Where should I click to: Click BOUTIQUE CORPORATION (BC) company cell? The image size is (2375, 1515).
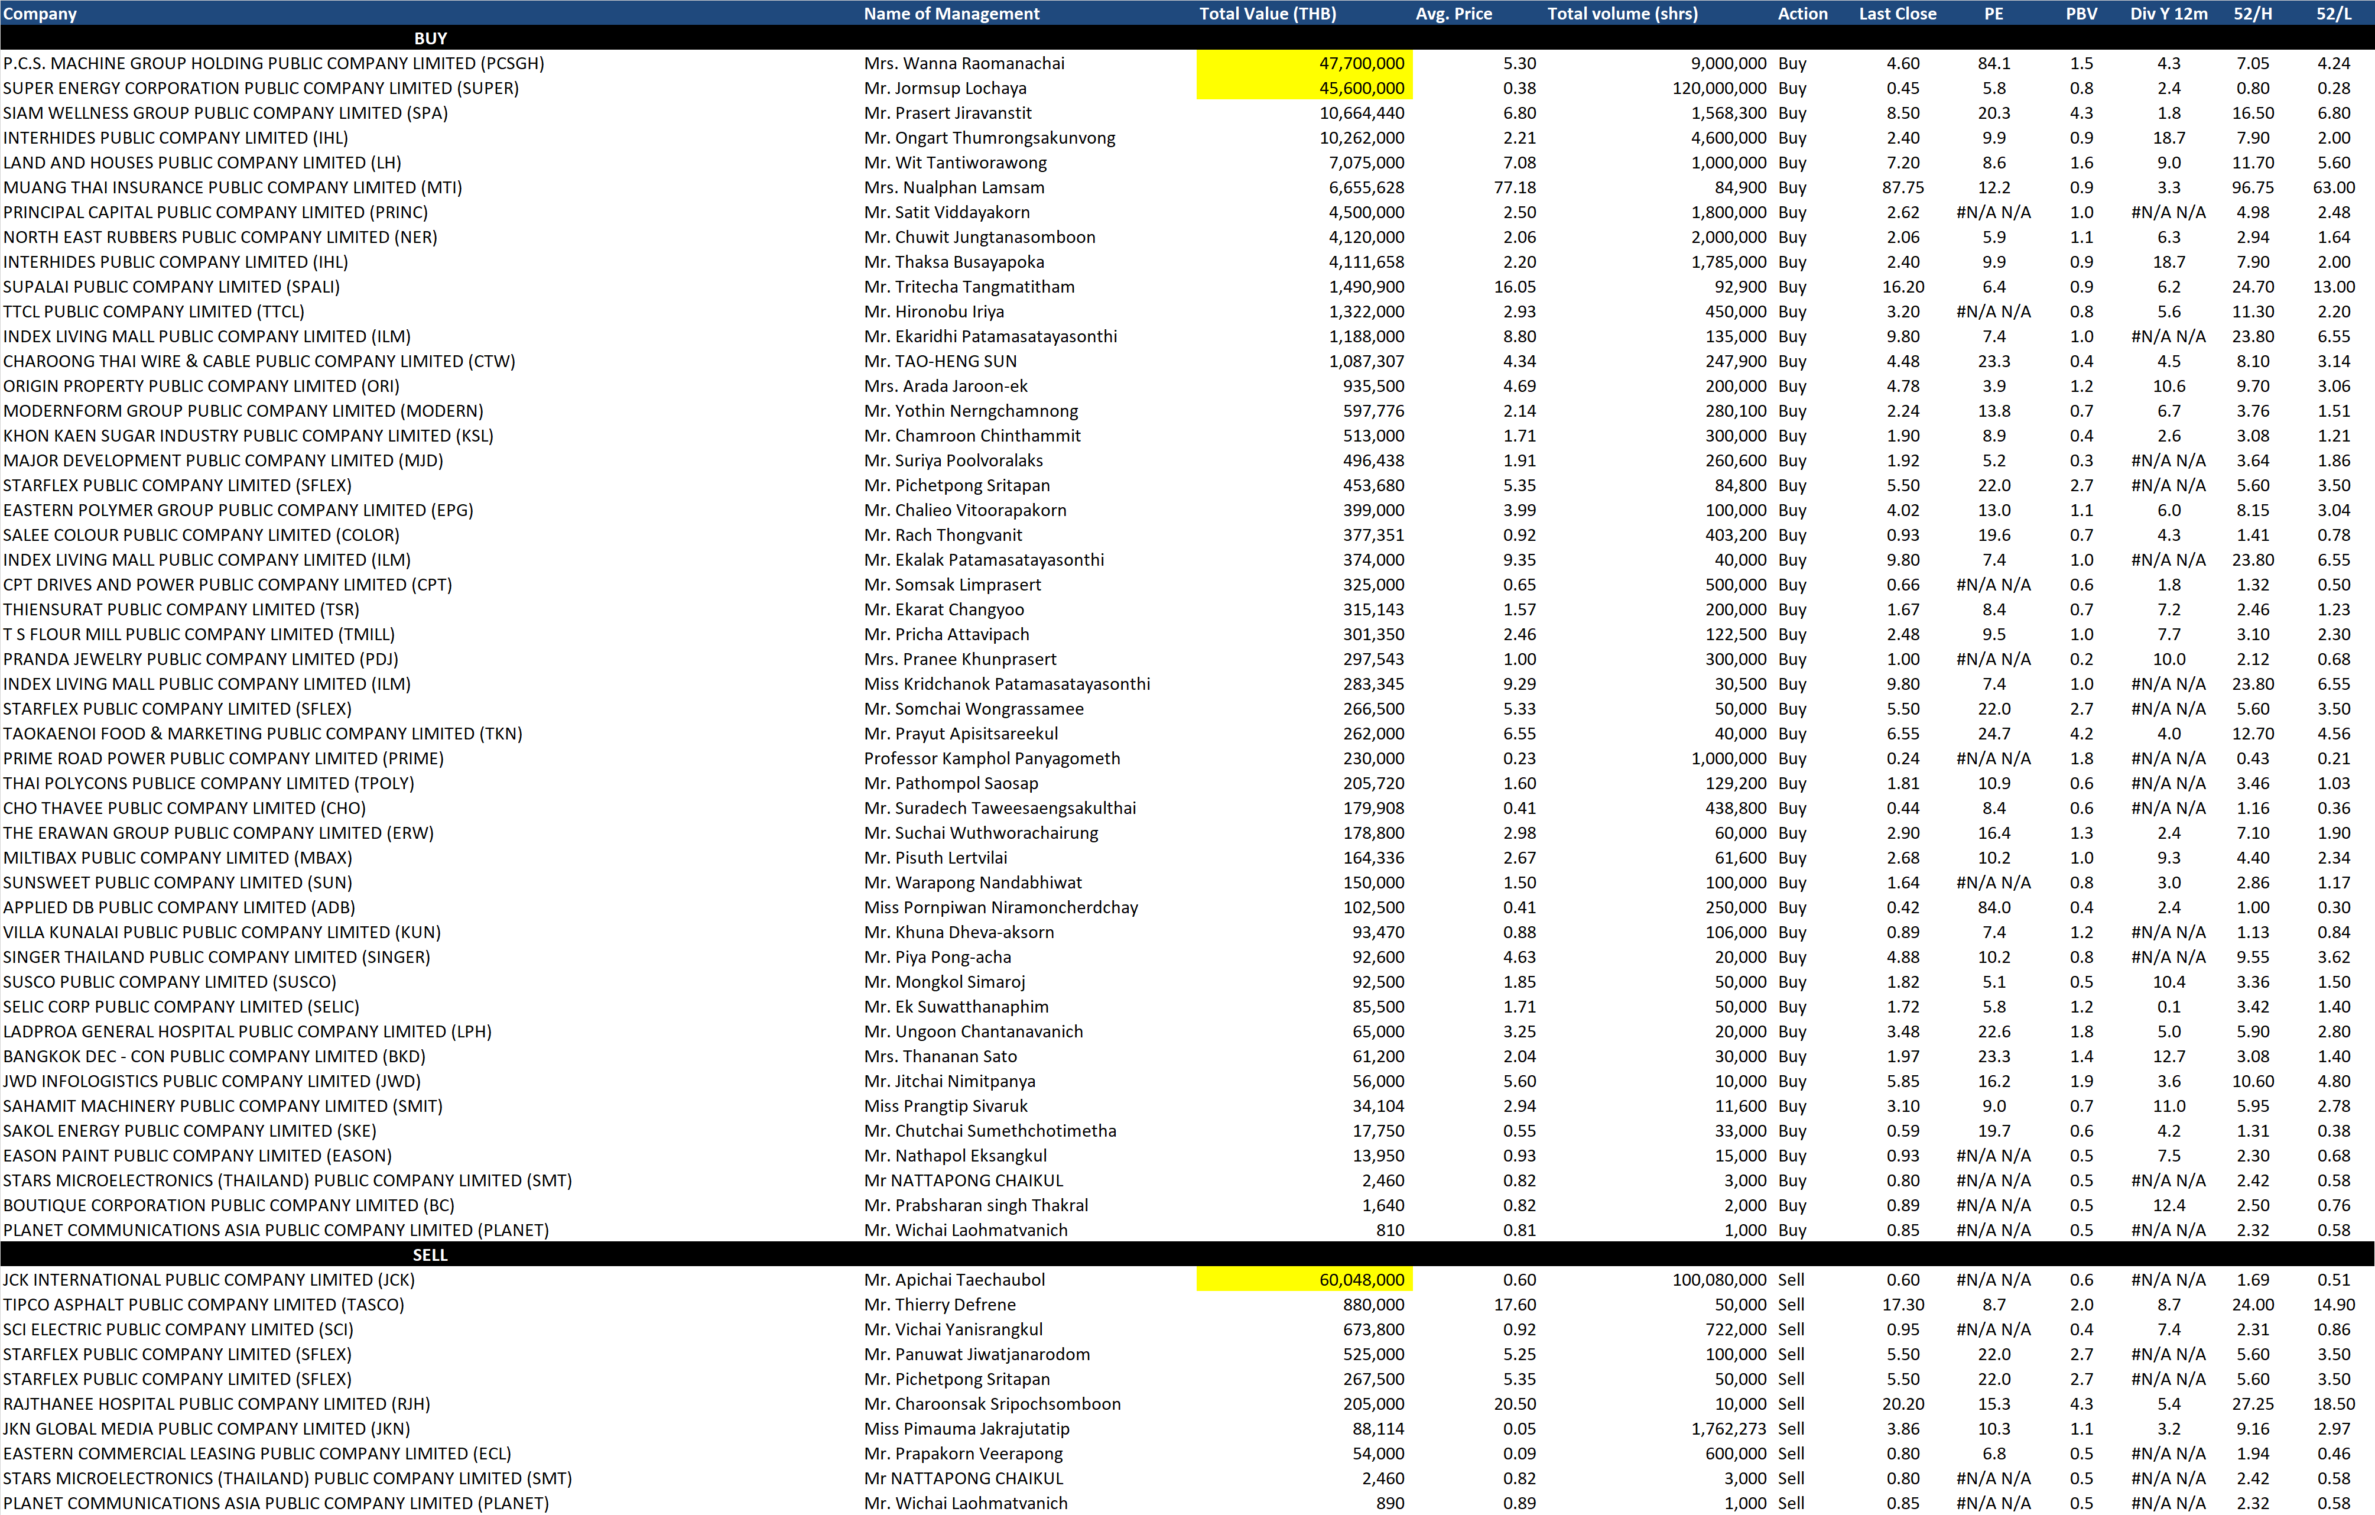pyautogui.click(x=229, y=1205)
